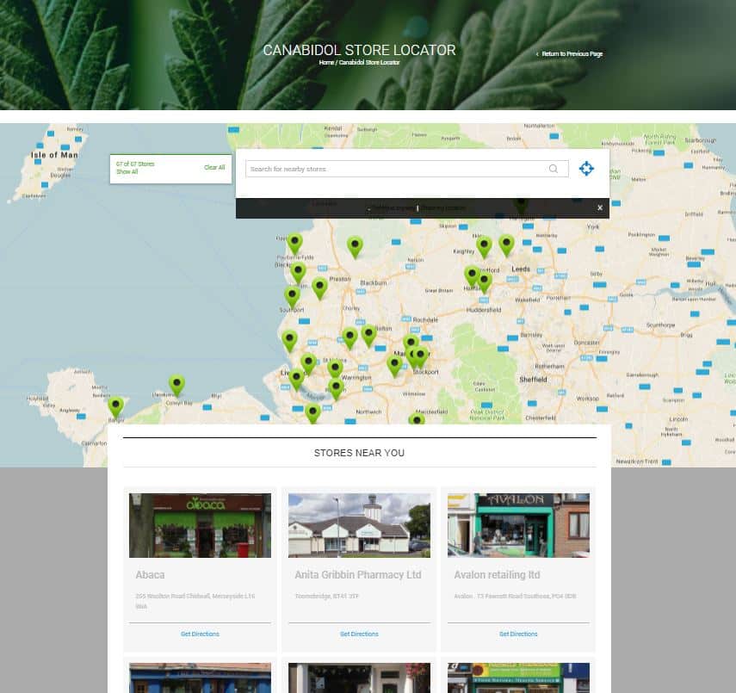
Task: Select the northernmost pin of the Manchester cluster
Action: [411, 342]
